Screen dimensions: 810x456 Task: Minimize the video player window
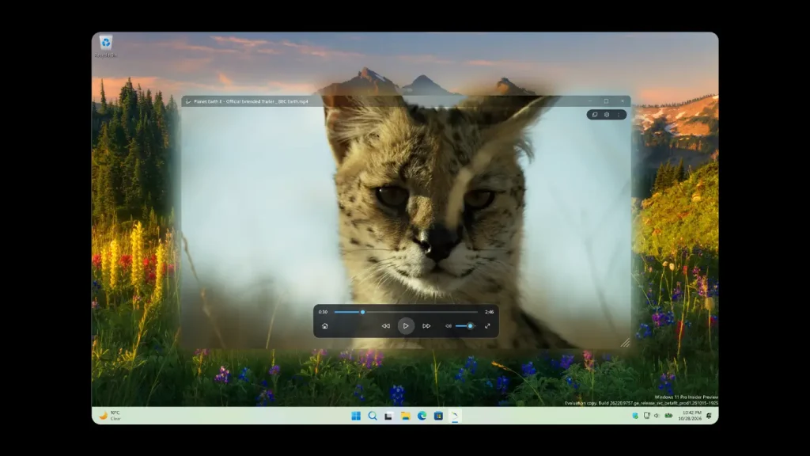tap(590, 101)
